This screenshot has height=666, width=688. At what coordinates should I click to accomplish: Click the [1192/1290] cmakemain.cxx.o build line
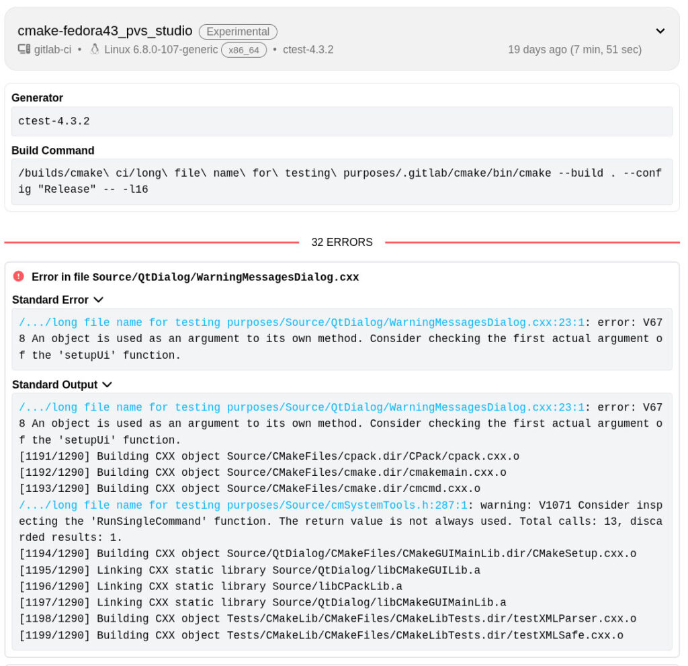[263, 472]
